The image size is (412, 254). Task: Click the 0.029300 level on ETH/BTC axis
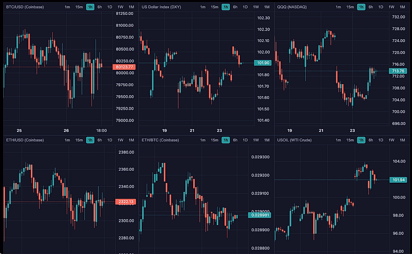[260, 157]
